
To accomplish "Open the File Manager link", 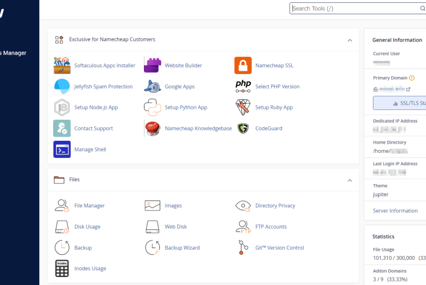I will [x=90, y=206].
